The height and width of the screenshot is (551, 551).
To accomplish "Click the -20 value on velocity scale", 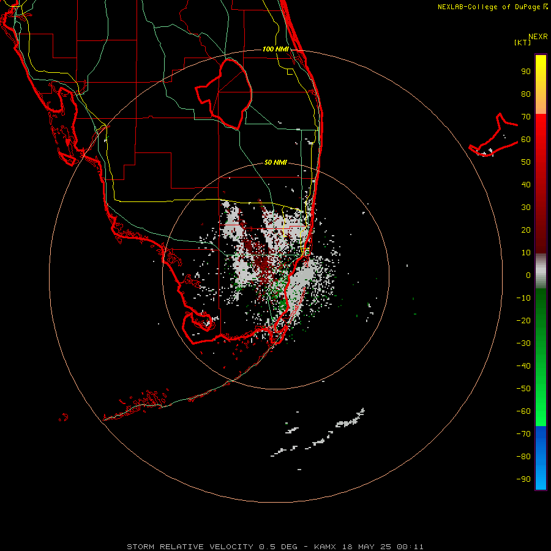I will pyautogui.click(x=523, y=320).
